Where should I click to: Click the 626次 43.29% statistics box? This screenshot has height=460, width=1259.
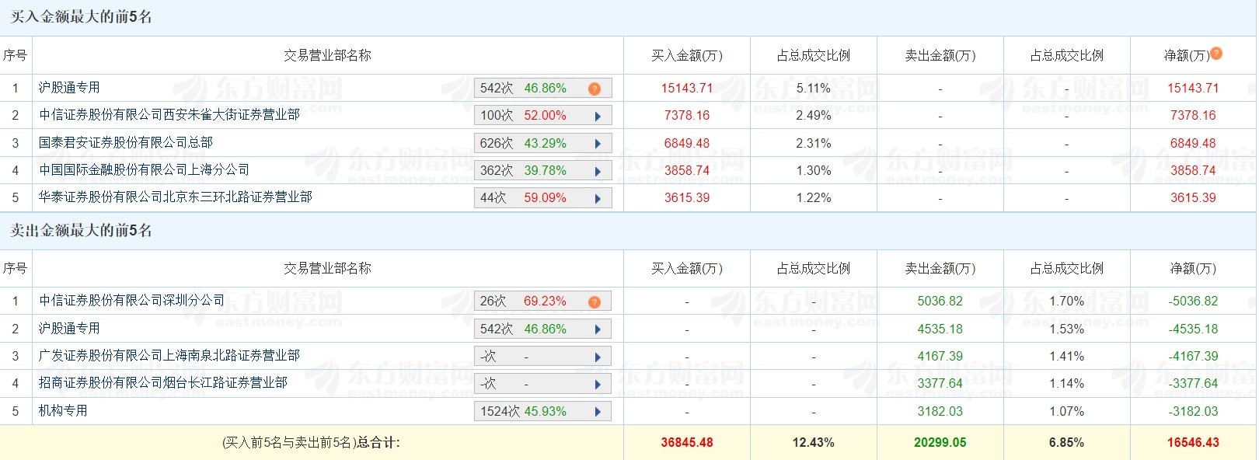[542, 143]
